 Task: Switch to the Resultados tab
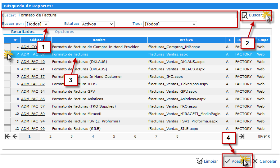(23, 32)
